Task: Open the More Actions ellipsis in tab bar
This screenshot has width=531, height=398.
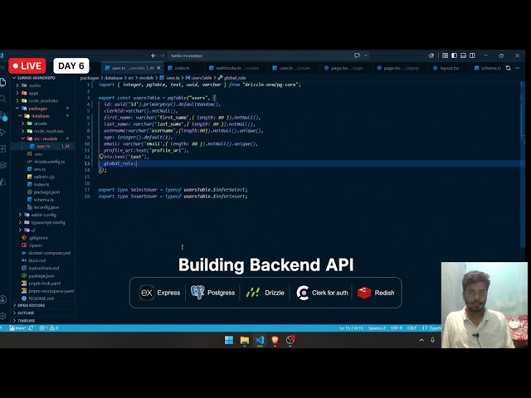Action: tap(517, 68)
